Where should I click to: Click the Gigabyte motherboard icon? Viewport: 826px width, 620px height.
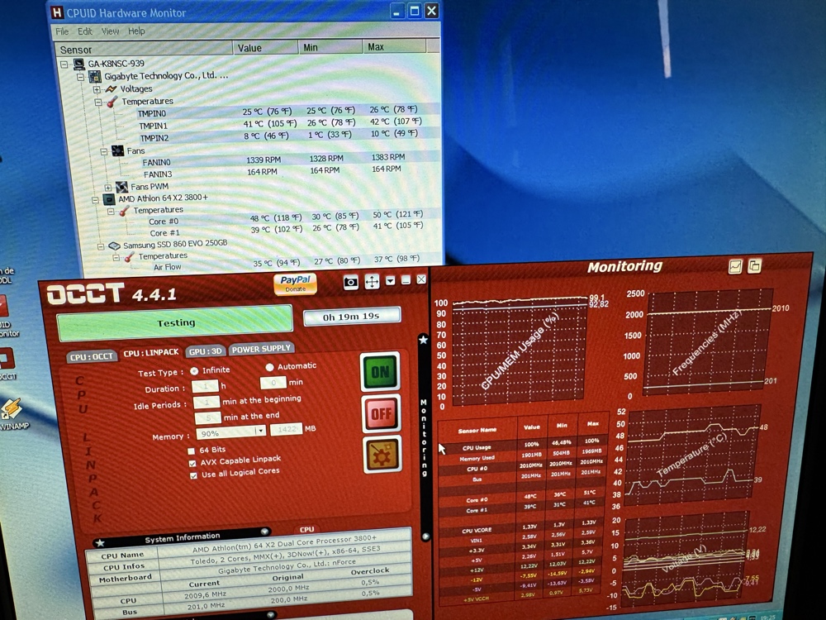pos(95,77)
